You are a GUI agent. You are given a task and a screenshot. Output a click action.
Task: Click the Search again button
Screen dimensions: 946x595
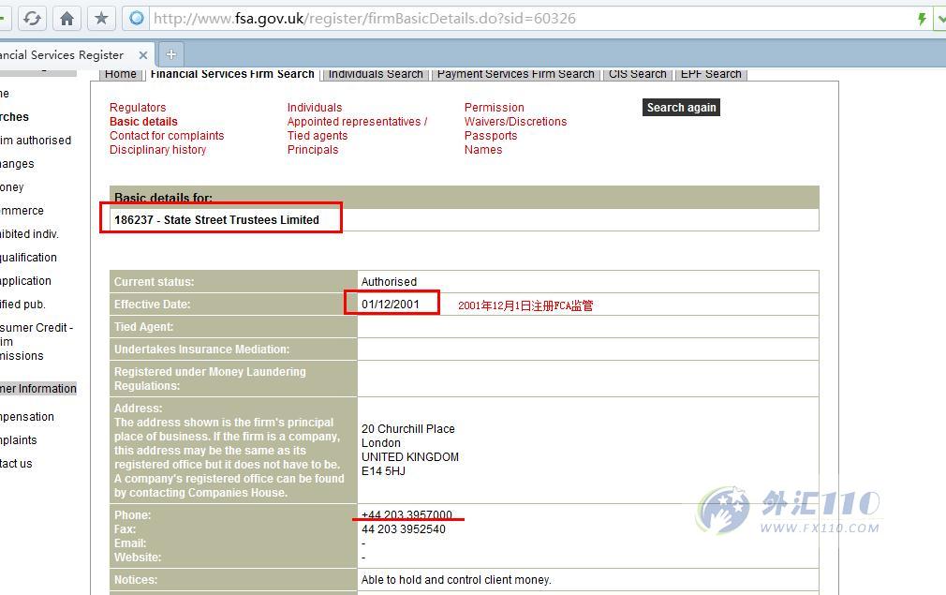tap(681, 108)
